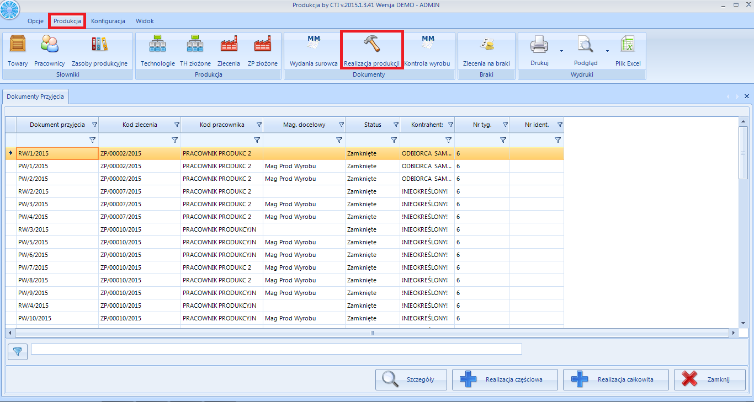Screen dimensions: 754x402
Task: Click the vertical scrollbar up arrow
Action: (x=743, y=122)
